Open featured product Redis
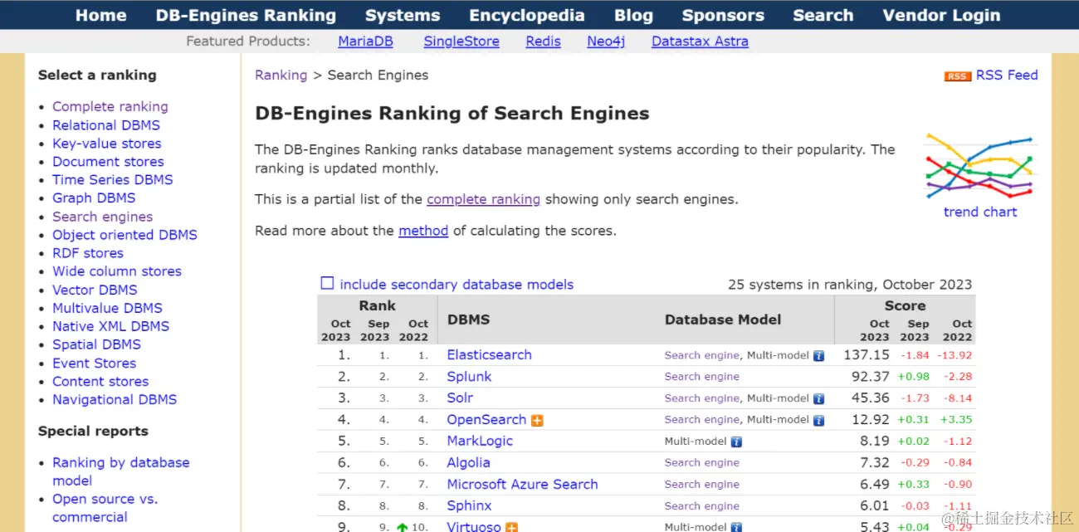This screenshot has width=1079, height=532. (x=543, y=41)
